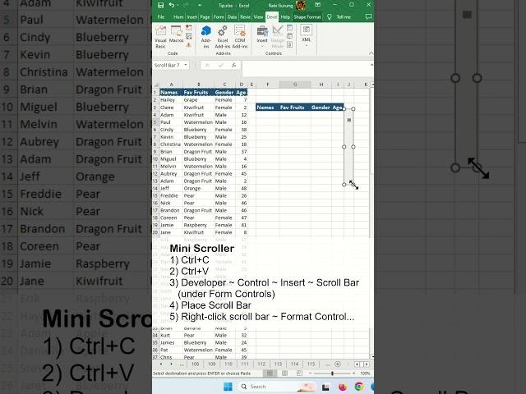Screen dimensions: 526x394
Task: Zoom out with the minus button
Action: (x=311, y=373)
